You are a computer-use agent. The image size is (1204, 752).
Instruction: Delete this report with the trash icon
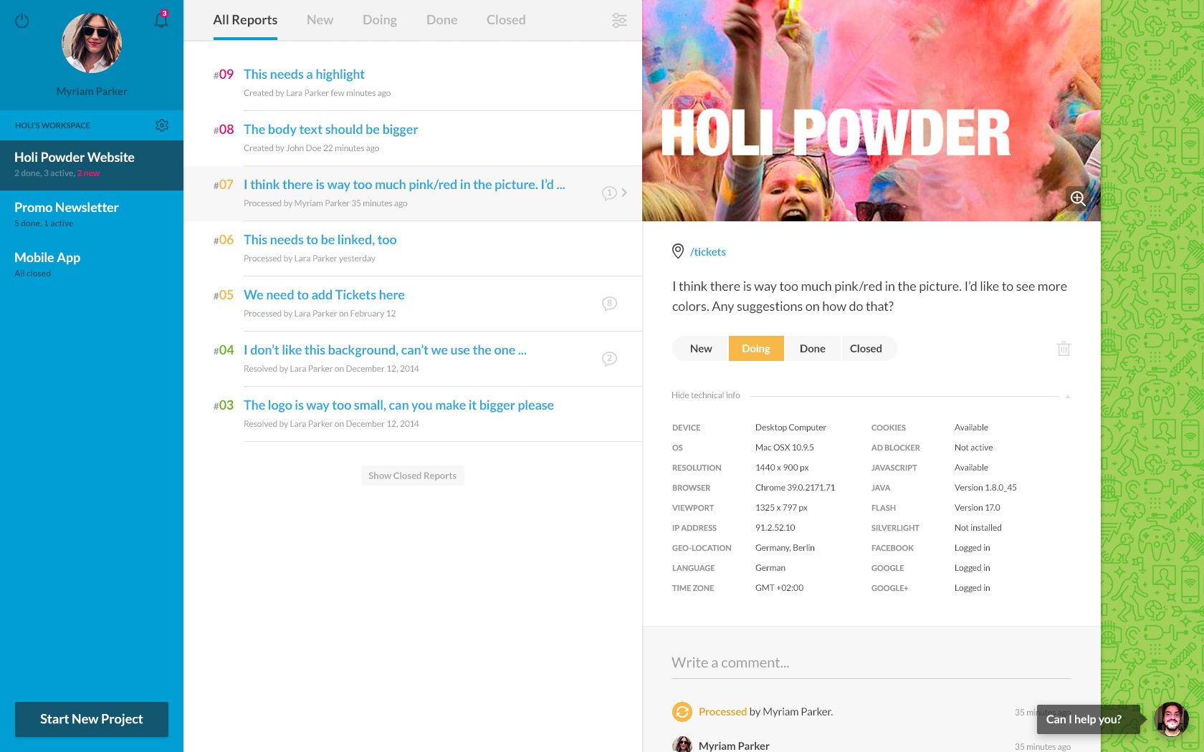click(x=1064, y=348)
